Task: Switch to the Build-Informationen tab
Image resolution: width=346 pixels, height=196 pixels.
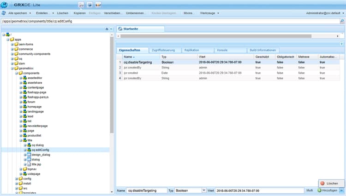Action: [x=263, y=50]
